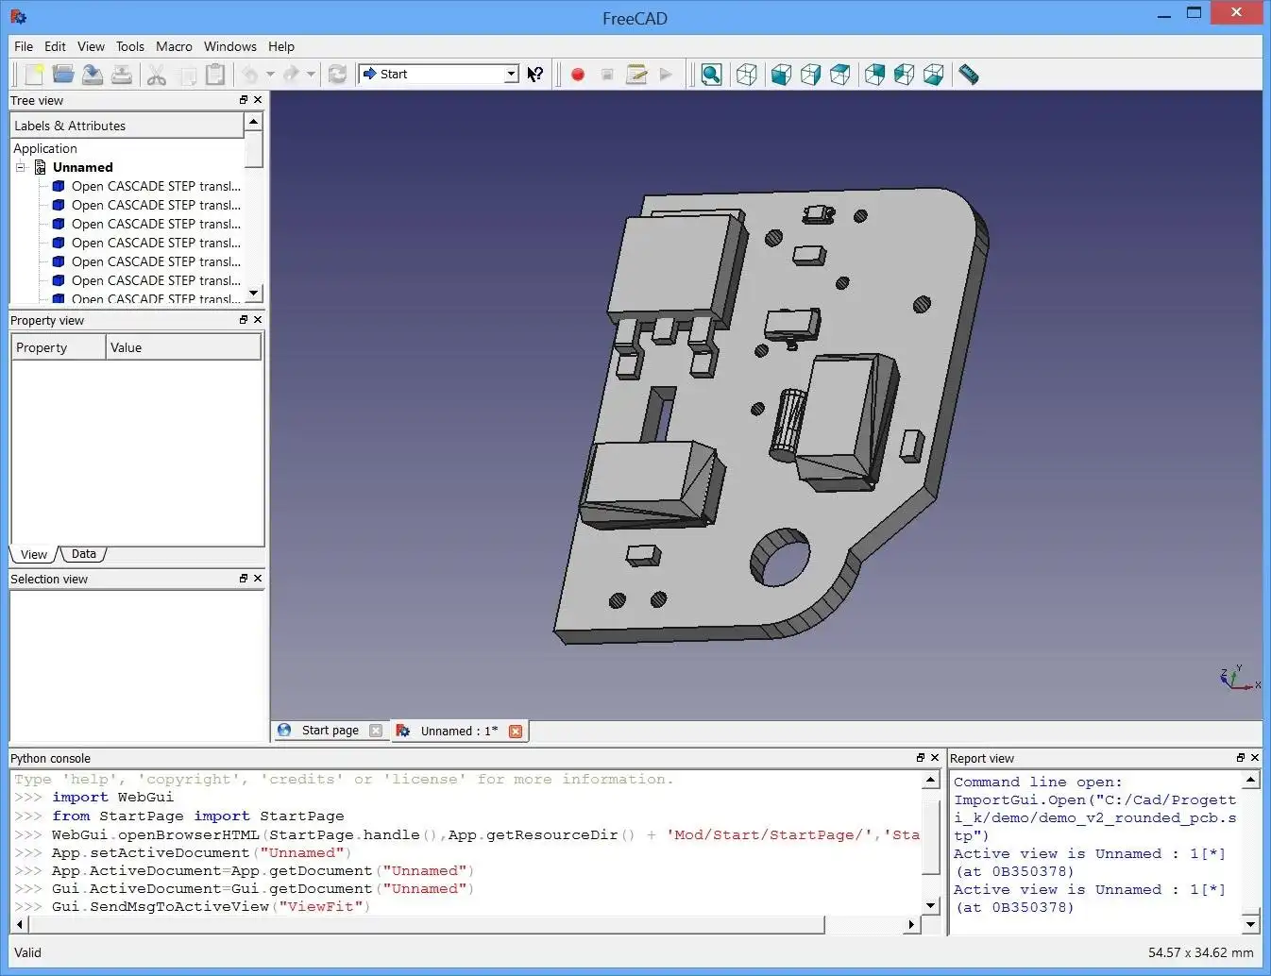This screenshot has height=976, width=1271.
Task: Float the Tree view panel
Action: coord(244,100)
